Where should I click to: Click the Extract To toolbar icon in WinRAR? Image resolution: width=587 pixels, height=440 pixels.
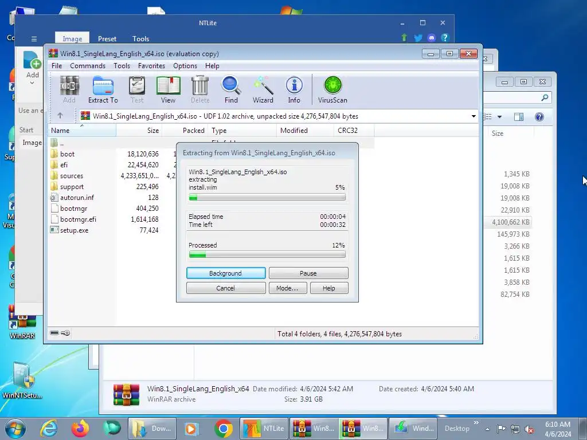[x=103, y=90]
